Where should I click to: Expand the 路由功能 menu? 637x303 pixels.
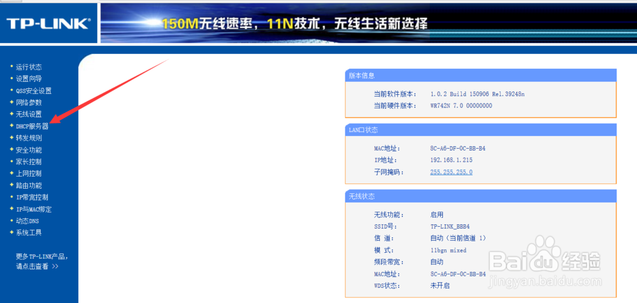pyautogui.click(x=29, y=185)
